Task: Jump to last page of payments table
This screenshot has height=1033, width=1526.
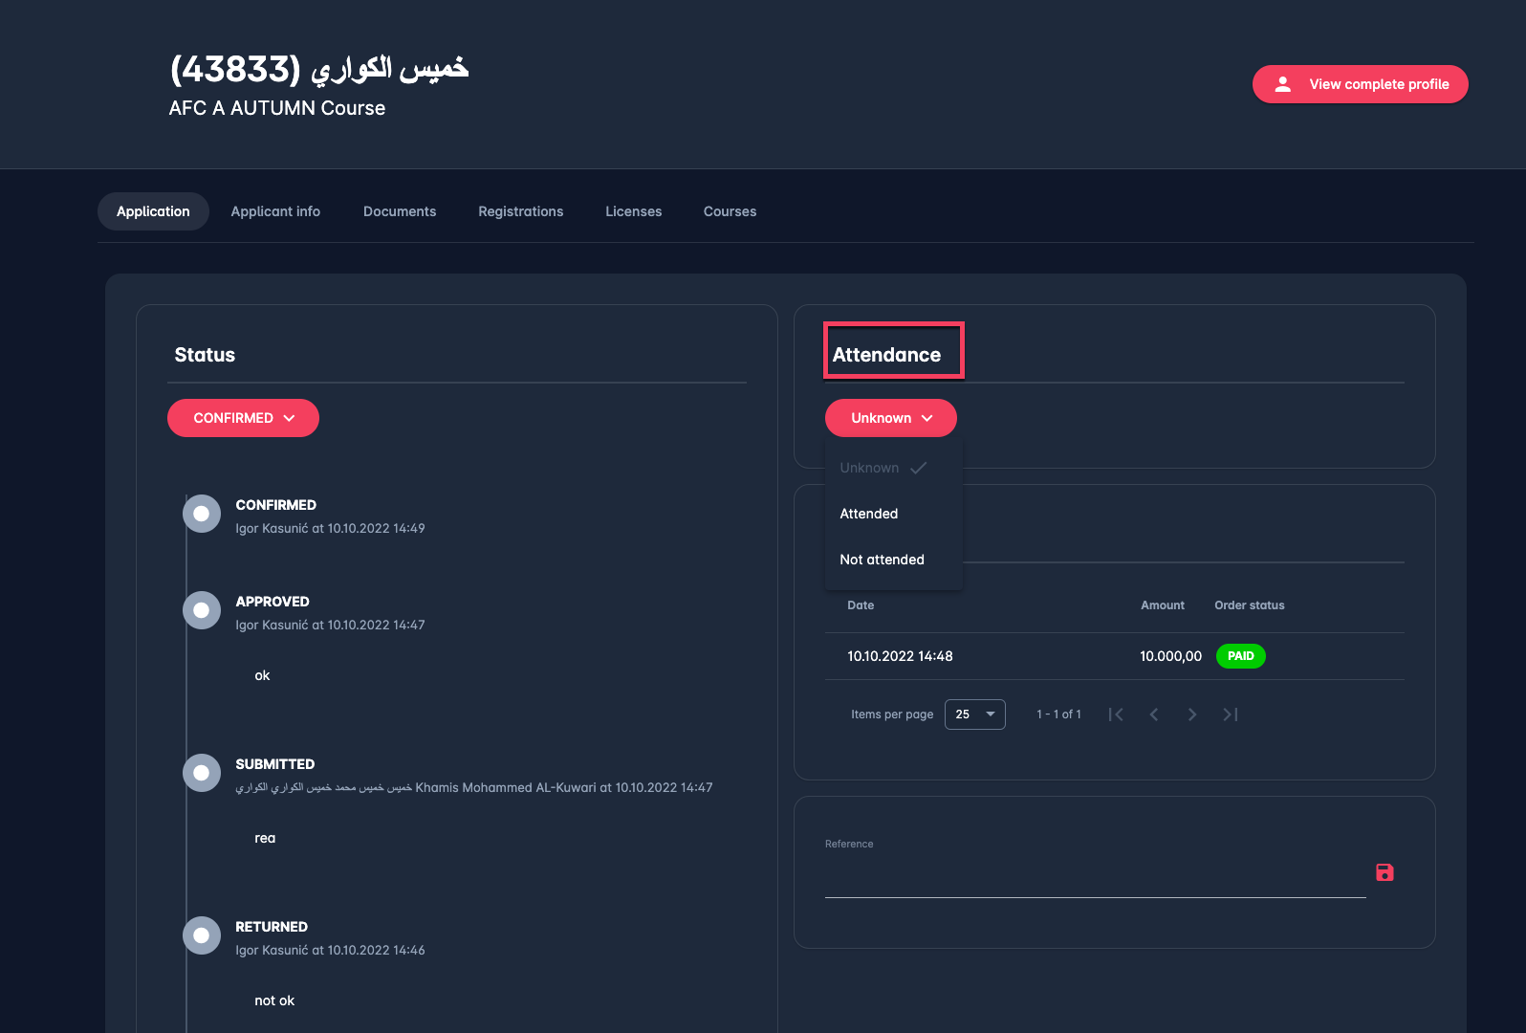Action: [1231, 714]
